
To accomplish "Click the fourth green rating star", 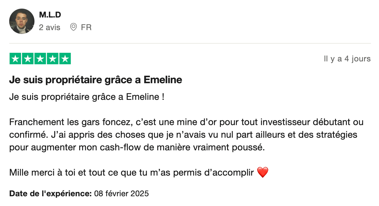I will click(x=53, y=59).
